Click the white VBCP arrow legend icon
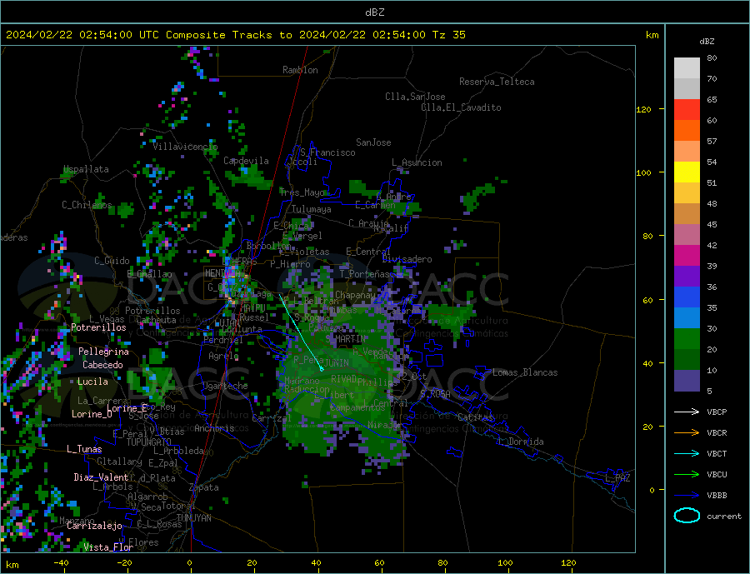This screenshot has width=750, height=574. (687, 412)
